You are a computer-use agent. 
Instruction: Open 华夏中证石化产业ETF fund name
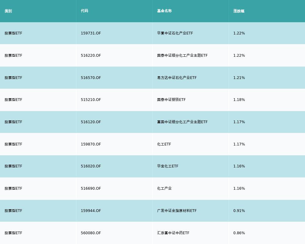[175, 33]
